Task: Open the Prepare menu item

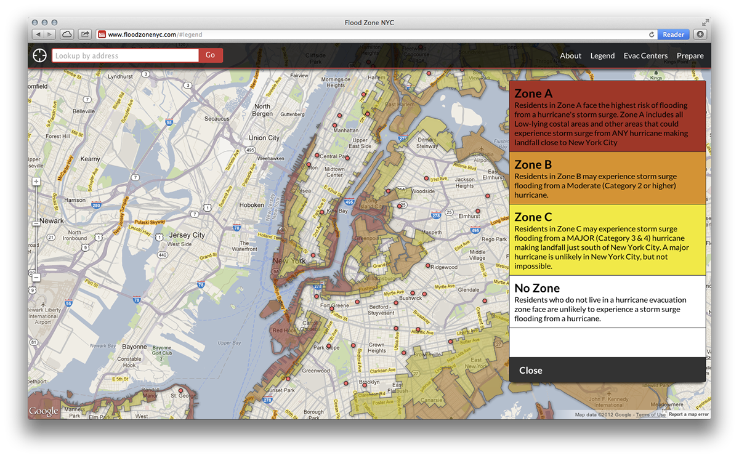Action: pyautogui.click(x=690, y=55)
